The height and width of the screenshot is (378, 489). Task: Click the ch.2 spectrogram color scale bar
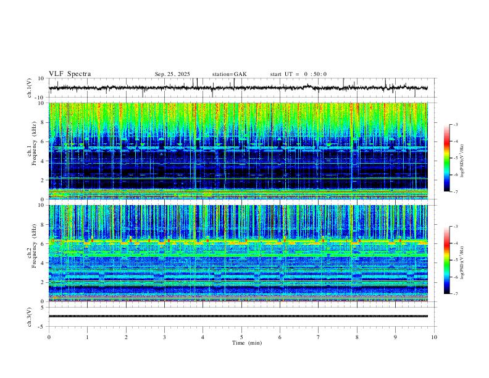coord(446,260)
